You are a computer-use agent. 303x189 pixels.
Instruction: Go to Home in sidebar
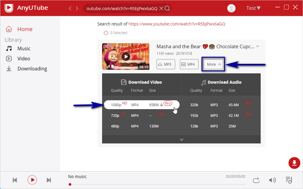click(25, 29)
